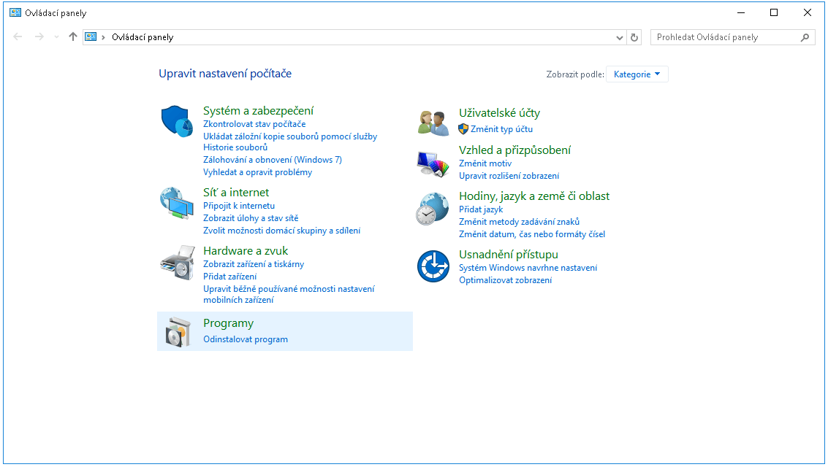
Task: Click the Usnadnění přístupu blue circle icon
Action: pos(433,266)
